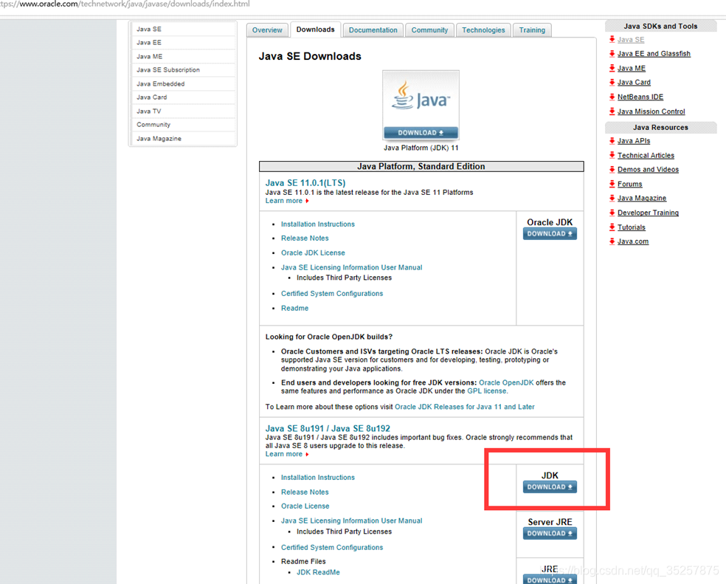Open the Java APIs resource link
This screenshot has width=726, height=584.
[x=633, y=141]
